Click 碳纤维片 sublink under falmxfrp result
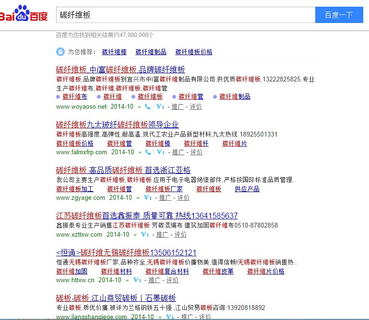The image size is (369, 320). (235, 143)
